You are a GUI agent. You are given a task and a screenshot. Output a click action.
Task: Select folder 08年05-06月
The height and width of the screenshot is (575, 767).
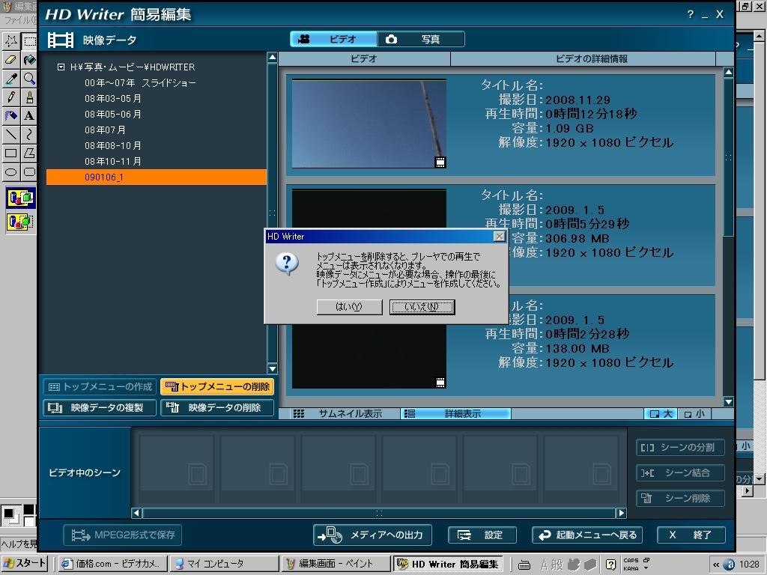(x=113, y=114)
